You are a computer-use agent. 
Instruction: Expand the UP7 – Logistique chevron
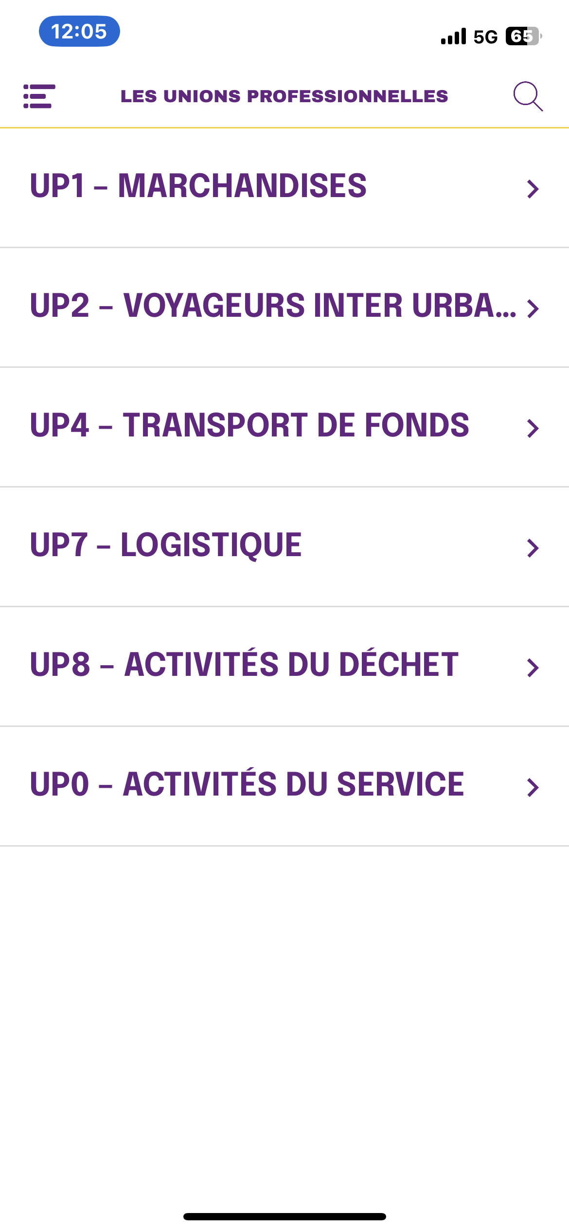click(x=533, y=548)
